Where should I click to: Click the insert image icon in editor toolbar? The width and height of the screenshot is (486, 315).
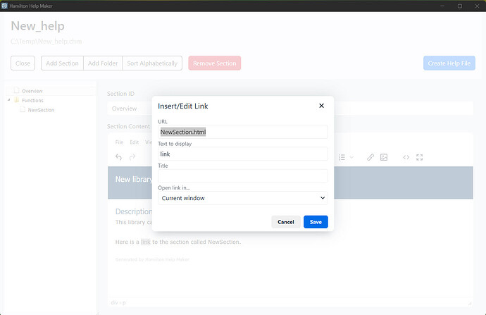384,157
